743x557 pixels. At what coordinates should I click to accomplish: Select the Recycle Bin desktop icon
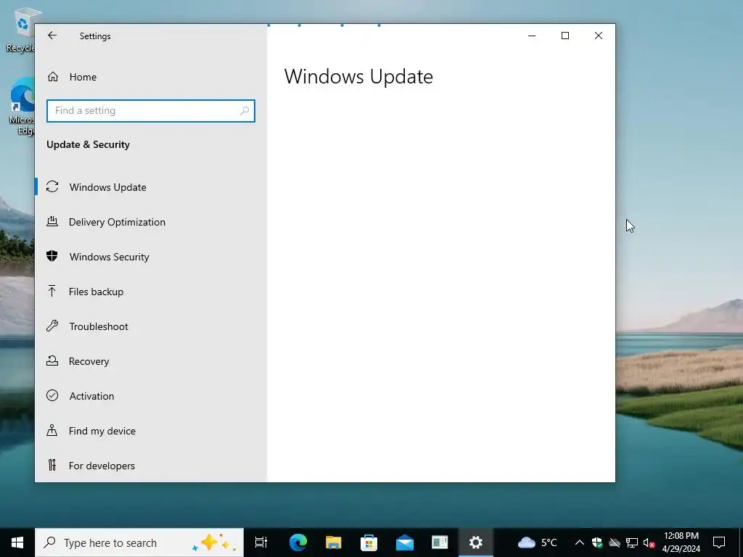[x=20, y=30]
